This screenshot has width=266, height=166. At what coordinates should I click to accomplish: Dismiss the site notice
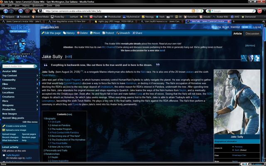click(x=250, y=46)
